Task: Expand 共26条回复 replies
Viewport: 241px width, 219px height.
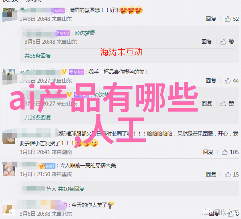Action: point(38,118)
